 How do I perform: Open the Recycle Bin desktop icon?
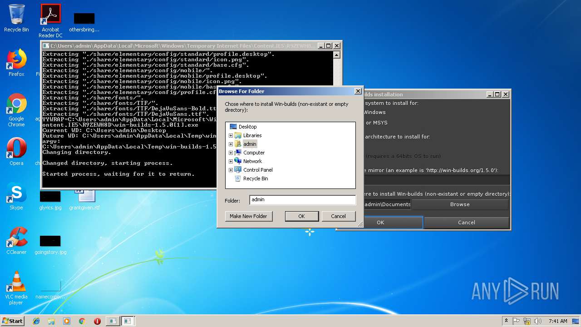pos(16,18)
